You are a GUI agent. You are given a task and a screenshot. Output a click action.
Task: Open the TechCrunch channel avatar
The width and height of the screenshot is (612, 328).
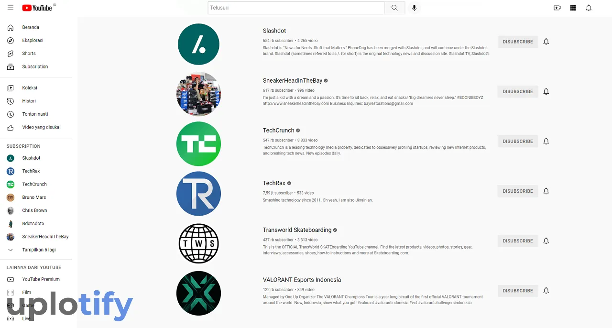click(198, 144)
